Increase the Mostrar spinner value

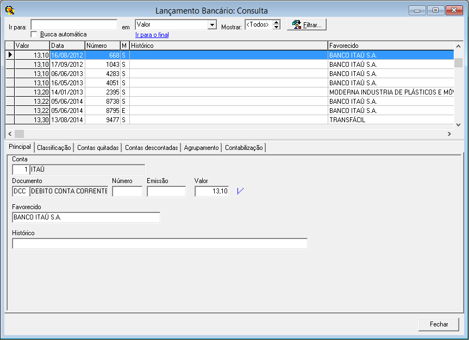(277, 22)
